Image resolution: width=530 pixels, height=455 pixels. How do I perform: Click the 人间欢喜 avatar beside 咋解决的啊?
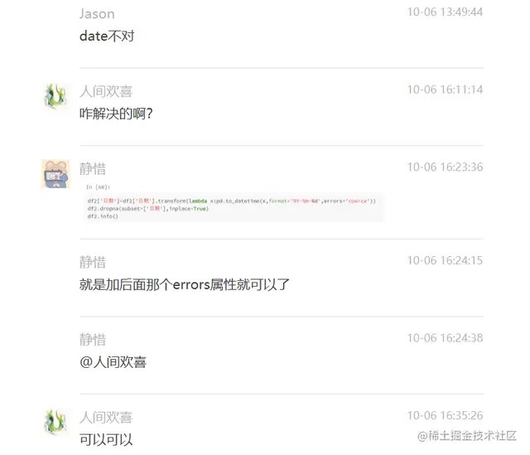click(55, 96)
